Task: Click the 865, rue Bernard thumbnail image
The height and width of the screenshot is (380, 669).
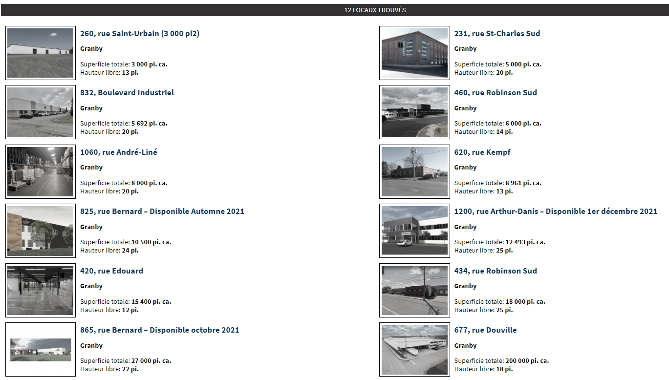Action: [x=41, y=350]
